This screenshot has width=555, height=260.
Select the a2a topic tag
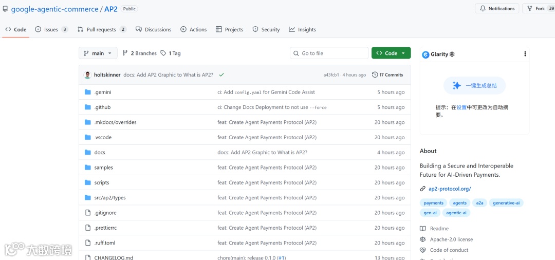pyautogui.click(x=479, y=202)
